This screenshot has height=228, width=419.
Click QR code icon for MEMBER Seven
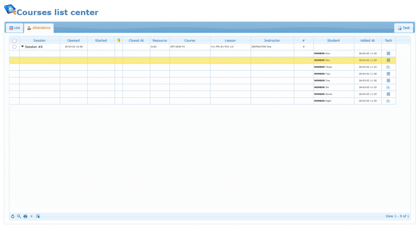[388, 94]
